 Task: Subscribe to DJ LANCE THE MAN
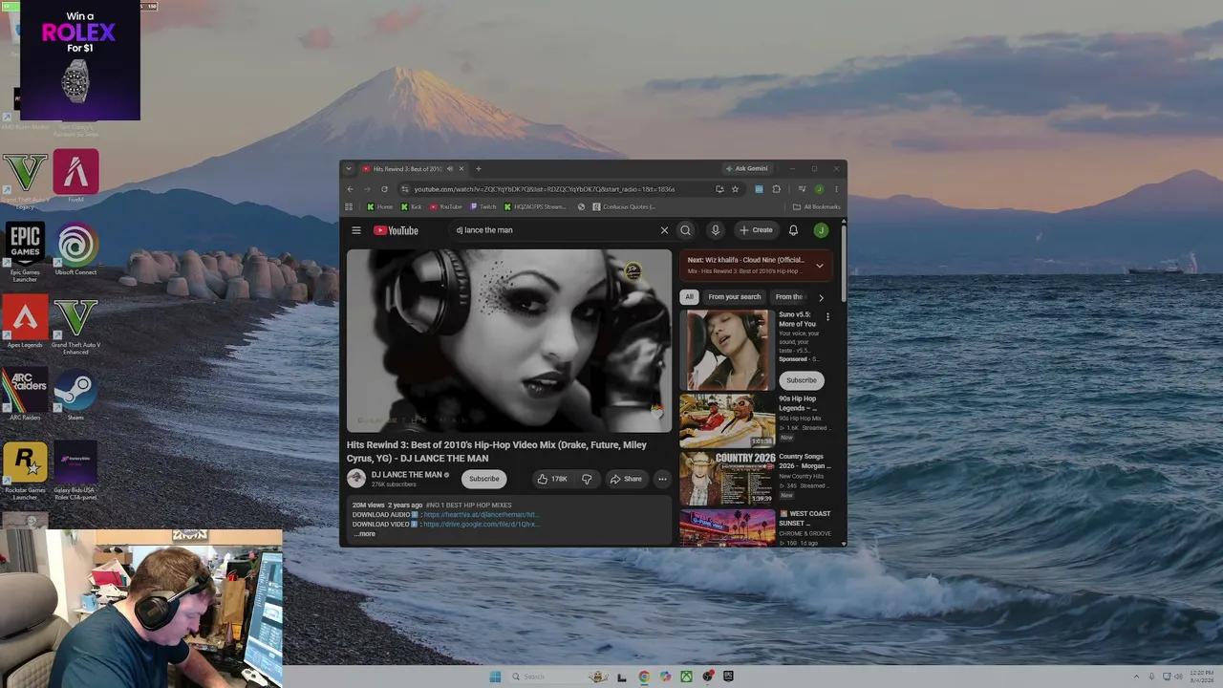tap(483, 479)
